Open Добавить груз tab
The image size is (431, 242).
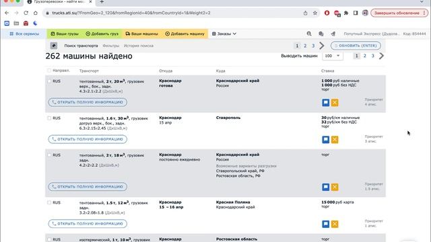pyautogui.click(x=102, y=34)
